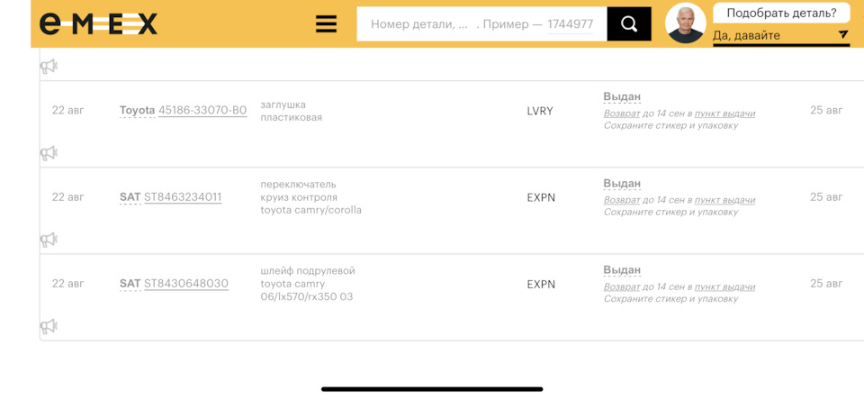Click '25 авг' date in Toyota row
This screenshot has height=400, width=864.
826,110
